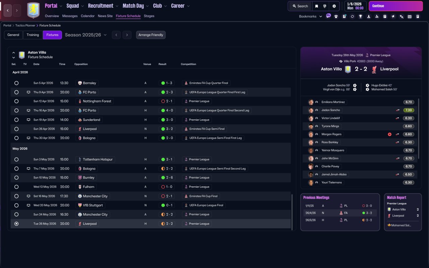Image resolution: width=429 pixels, height=268 pixels.
Task: Click the up chevron beside Aston Villa fixture header
Action: pos(14,53)
